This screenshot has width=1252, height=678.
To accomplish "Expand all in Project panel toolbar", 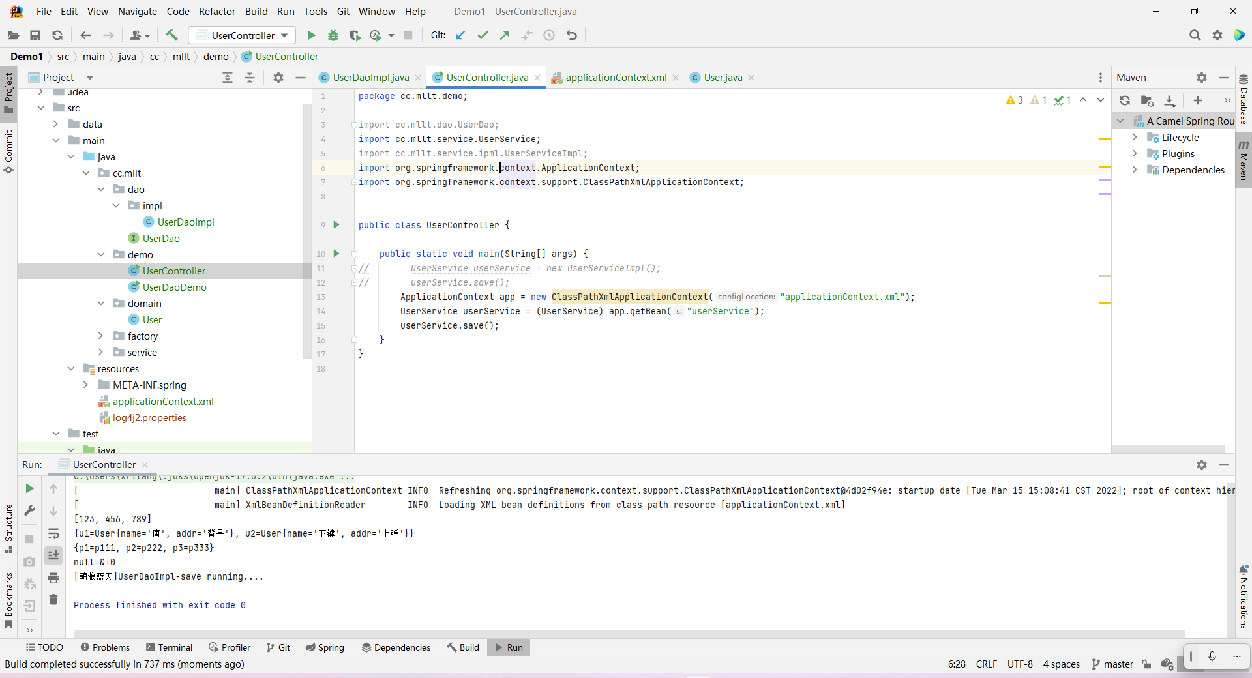I will tap(228, 78).
